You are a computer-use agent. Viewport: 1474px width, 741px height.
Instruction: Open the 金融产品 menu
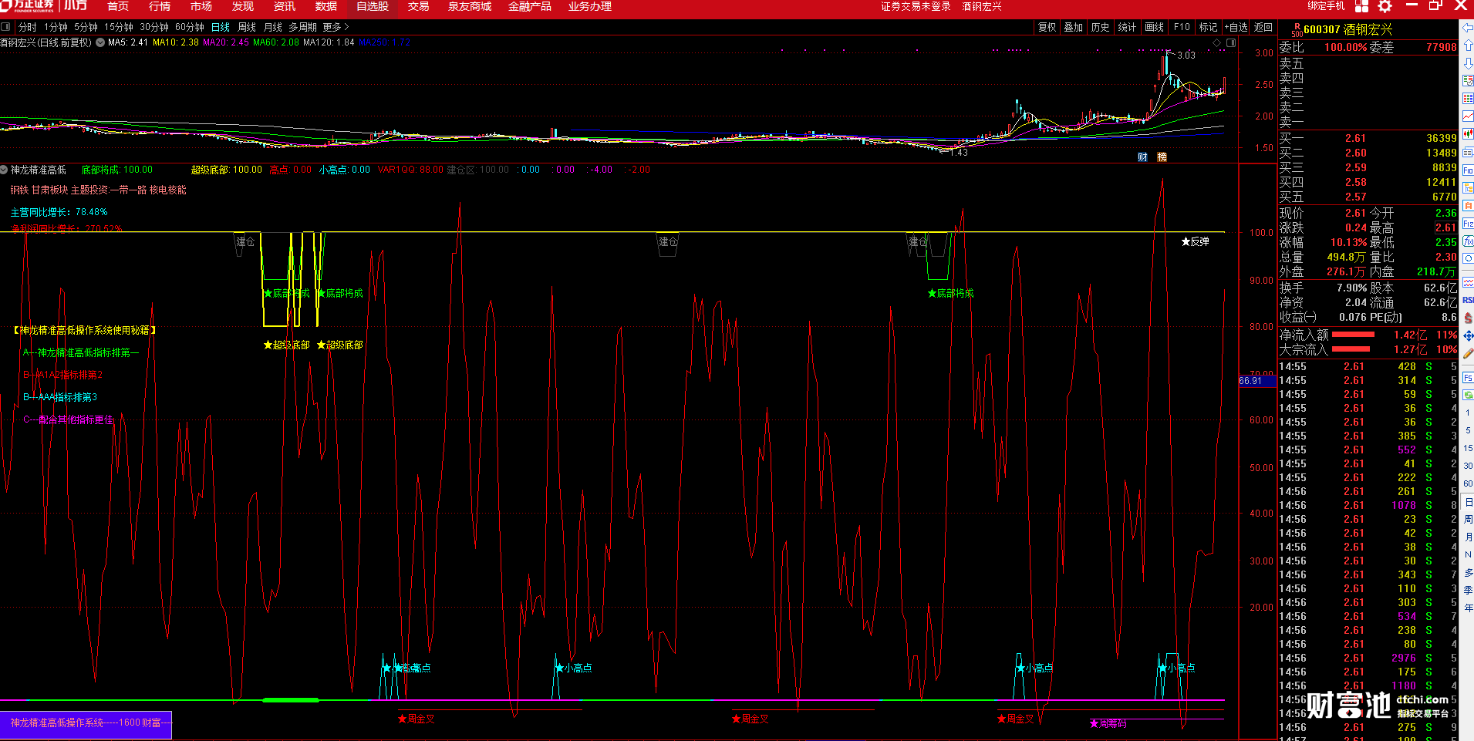(530, 6)
